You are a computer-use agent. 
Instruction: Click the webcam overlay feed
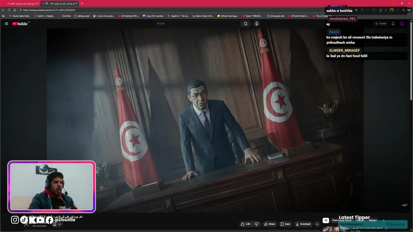click(x=52, y=187)
